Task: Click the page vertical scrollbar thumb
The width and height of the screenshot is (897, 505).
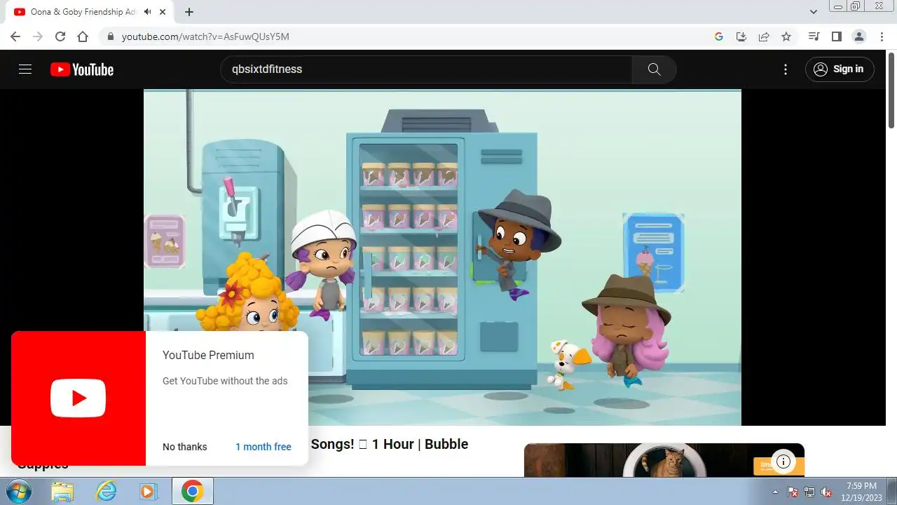Action: [x=891, y=91]
